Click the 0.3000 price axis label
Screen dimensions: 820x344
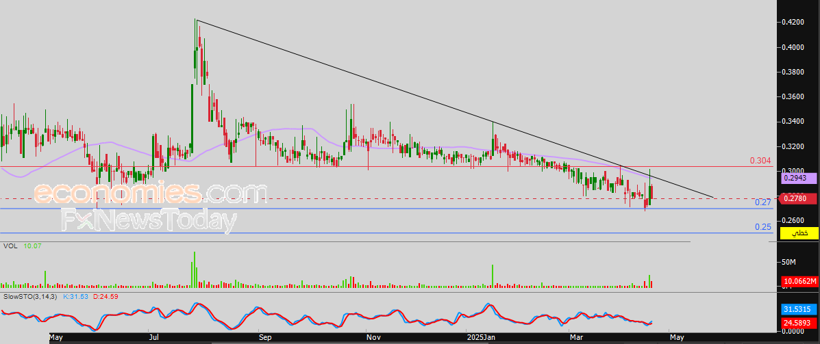[x=793, y=171]
